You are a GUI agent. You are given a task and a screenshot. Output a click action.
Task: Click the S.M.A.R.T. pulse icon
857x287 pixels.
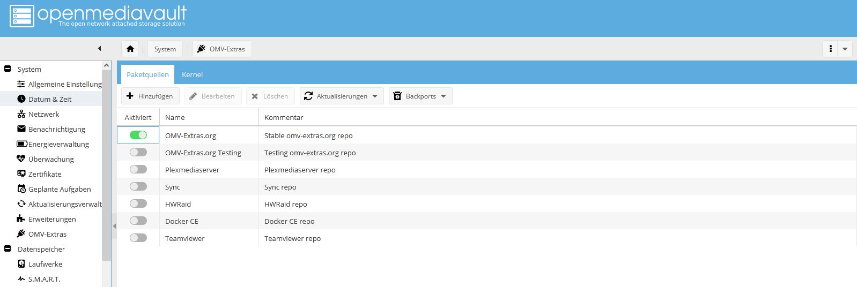[21, 279]
